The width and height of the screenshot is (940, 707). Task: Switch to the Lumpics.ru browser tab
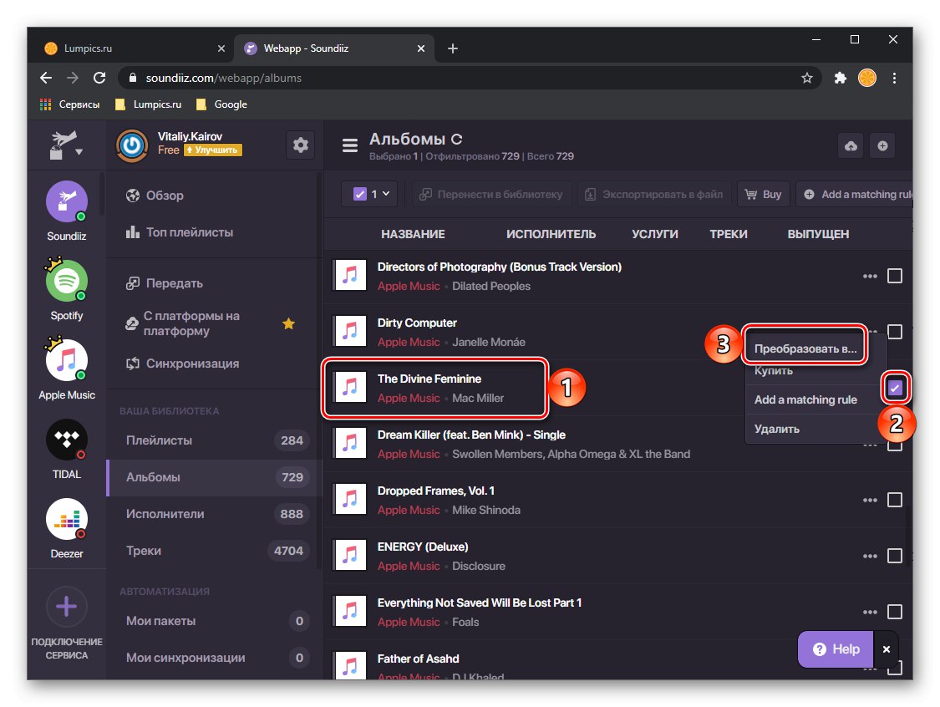pos(132,48)
